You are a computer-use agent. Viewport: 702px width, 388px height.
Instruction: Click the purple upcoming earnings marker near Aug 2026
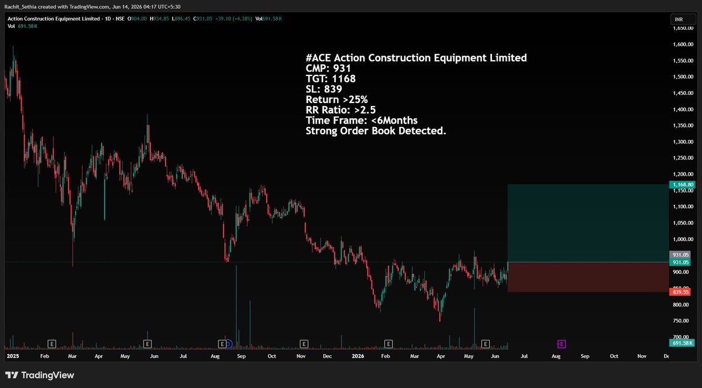[x=561, y=344]
